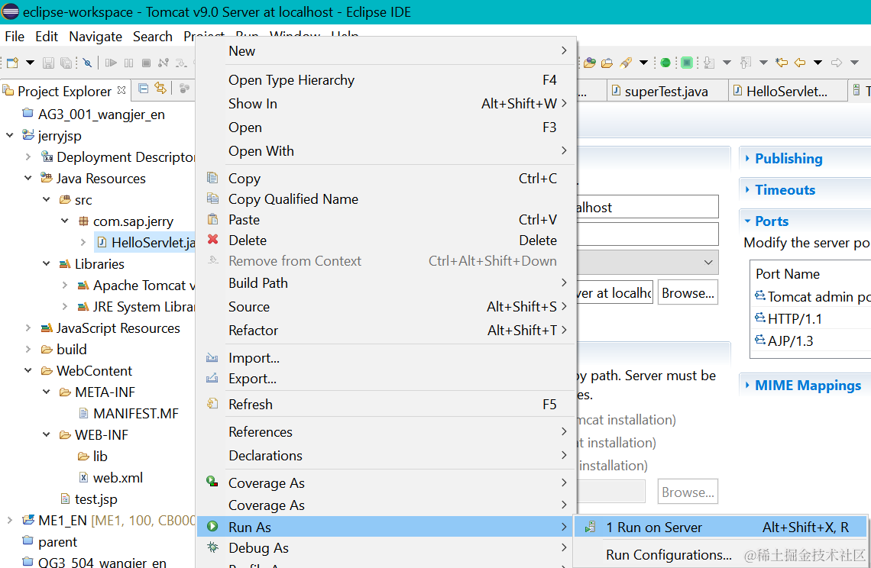Open the Build Path submenu

[386, 283]
